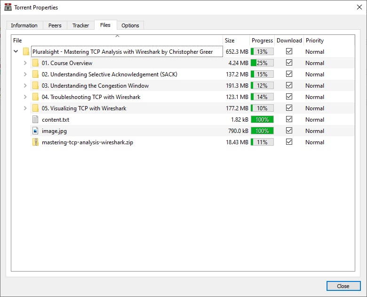Click folder icon for 01. Course Overview
367x297 pixels.
pyautogui.click(x=35, y=63)
